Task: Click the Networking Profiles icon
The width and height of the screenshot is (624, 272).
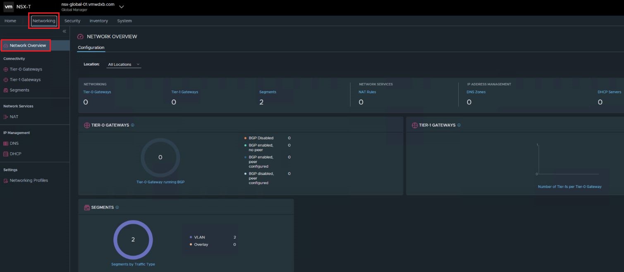Action: [6, 181]
